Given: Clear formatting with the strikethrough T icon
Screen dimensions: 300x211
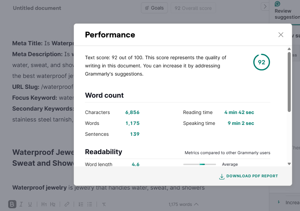Looking at the screenshot, I should (104, 205).
